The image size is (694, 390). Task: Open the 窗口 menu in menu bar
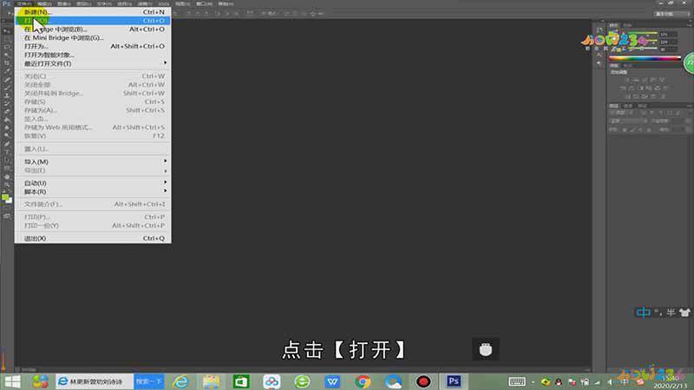click(204, 3)
